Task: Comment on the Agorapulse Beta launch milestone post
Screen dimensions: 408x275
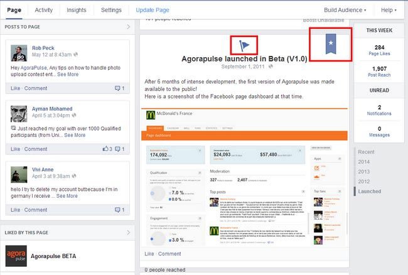Action: (169, 254)
